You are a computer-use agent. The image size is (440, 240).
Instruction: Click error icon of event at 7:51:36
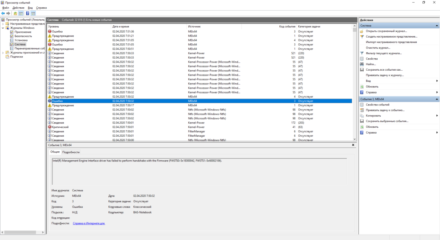(x=50, y=32)
